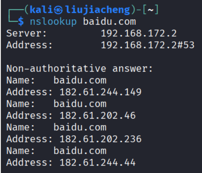
Task: Click address 192.168.172.2#53
Action: 148,45
